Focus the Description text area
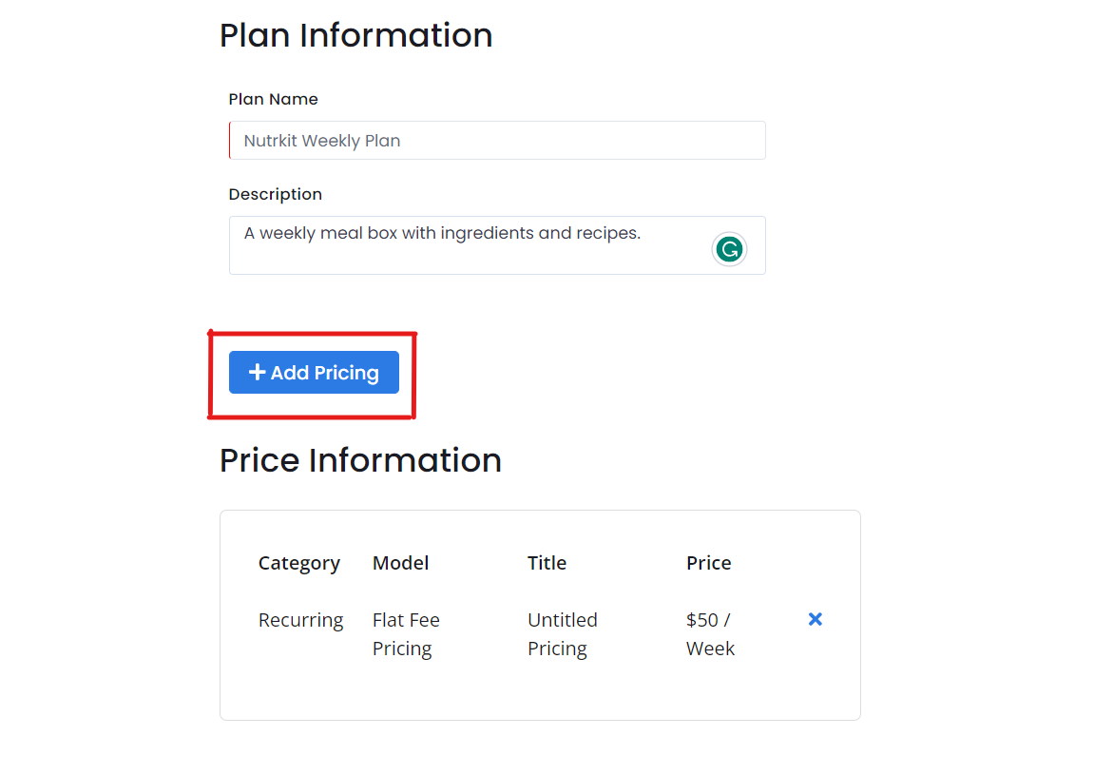Viewport: 1113px width, 775px height. click(x=497, y=245)
